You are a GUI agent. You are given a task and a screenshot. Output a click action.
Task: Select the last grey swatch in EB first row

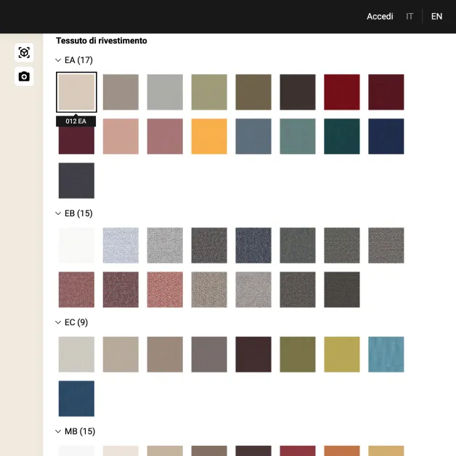[x=386, y=245]
